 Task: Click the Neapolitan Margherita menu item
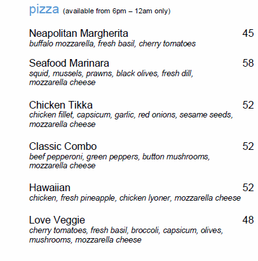[x=79, y=34]
